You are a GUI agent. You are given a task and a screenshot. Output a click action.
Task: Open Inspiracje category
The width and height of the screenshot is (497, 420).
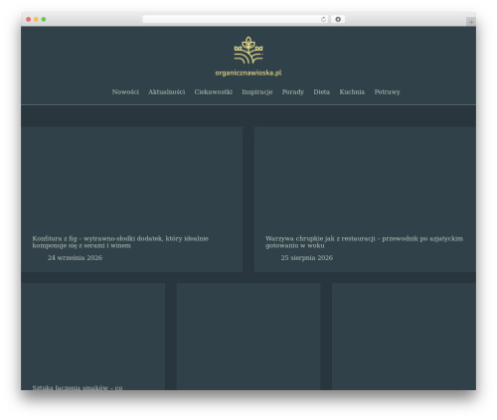coord(257,91)
